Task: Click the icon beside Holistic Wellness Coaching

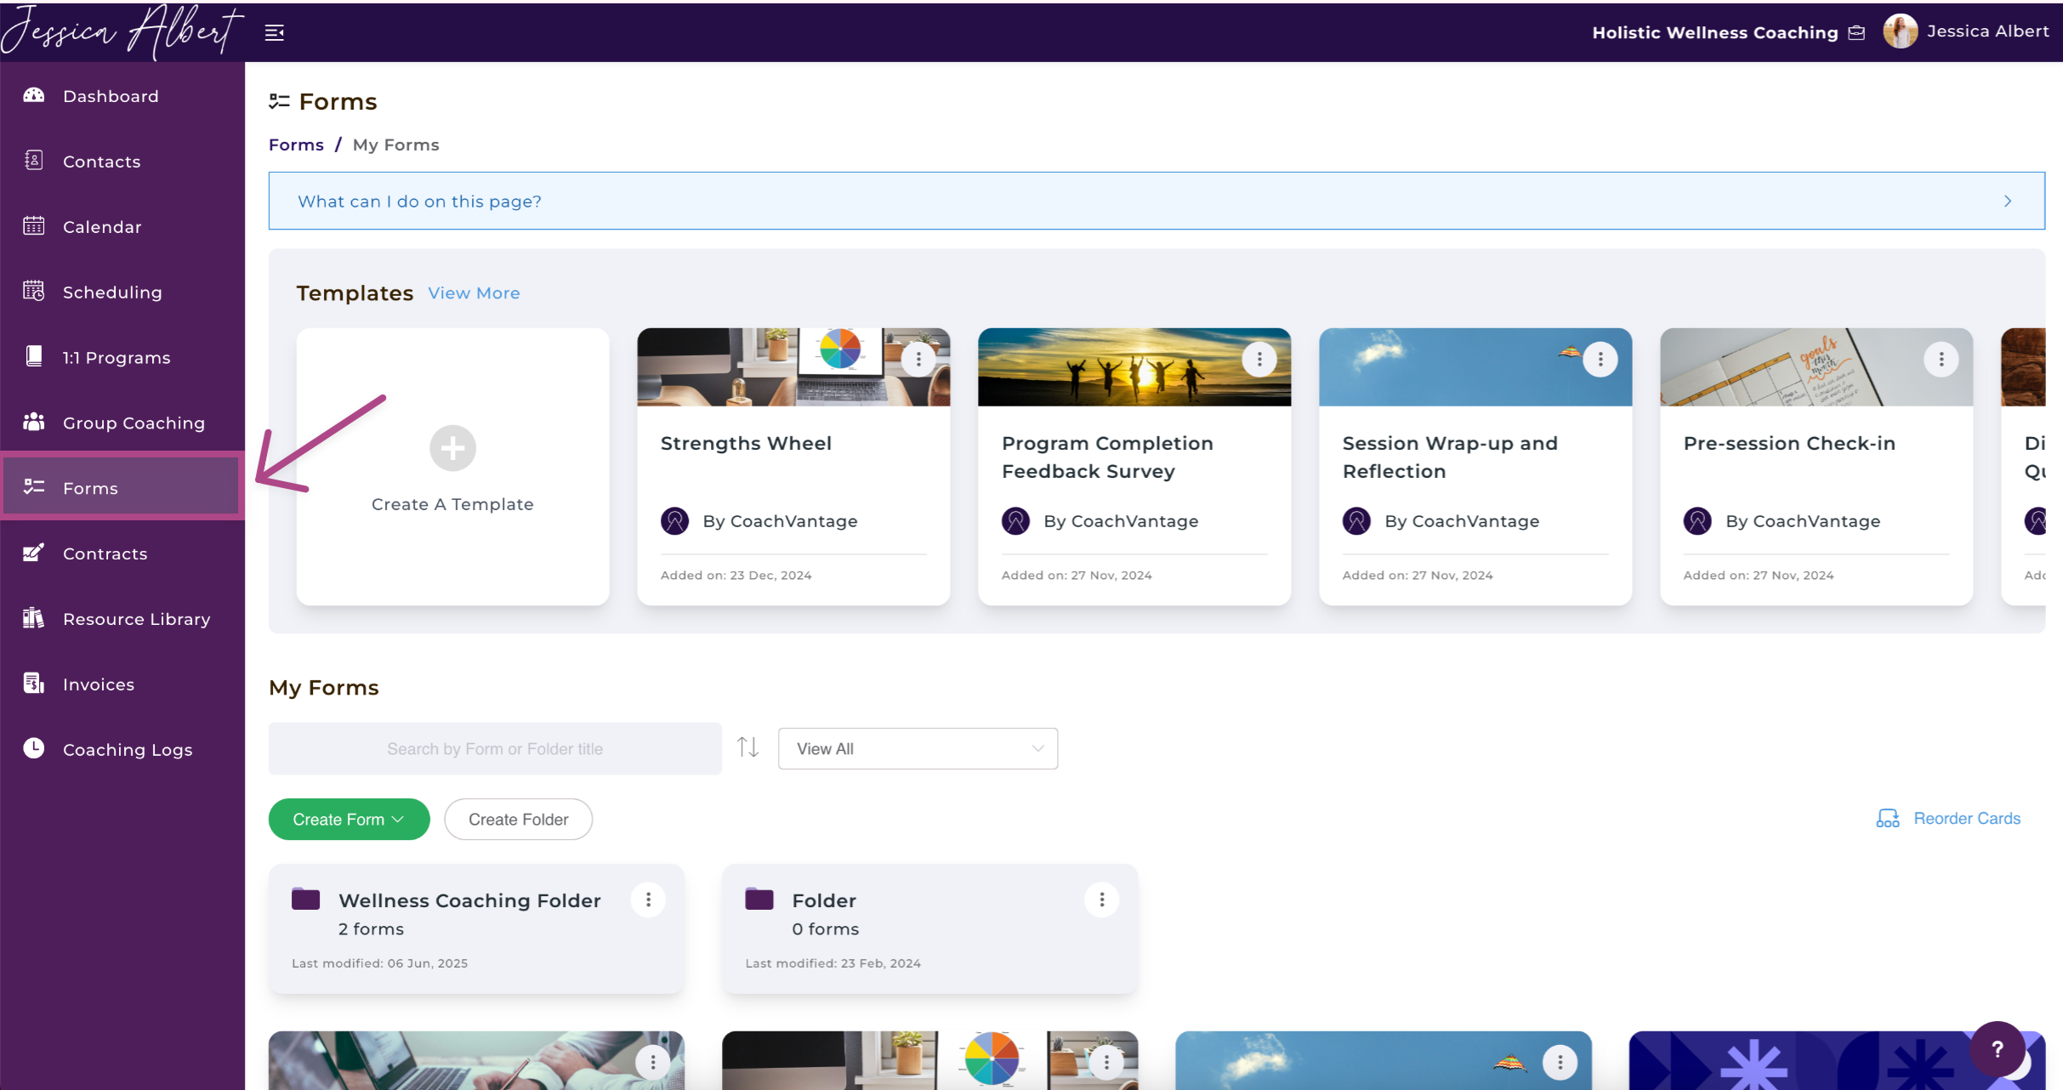Action: [x=1857, y=32]
